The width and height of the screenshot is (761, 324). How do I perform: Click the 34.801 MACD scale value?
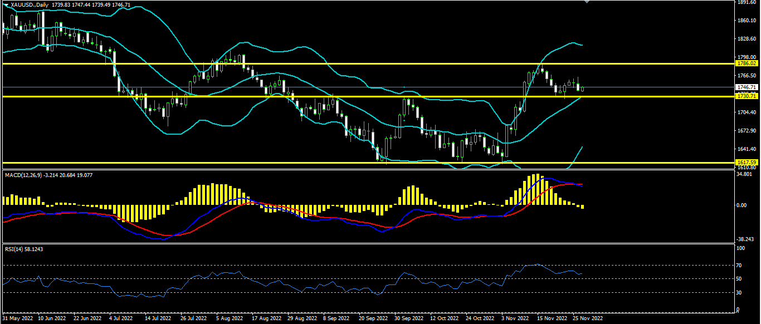745,174
